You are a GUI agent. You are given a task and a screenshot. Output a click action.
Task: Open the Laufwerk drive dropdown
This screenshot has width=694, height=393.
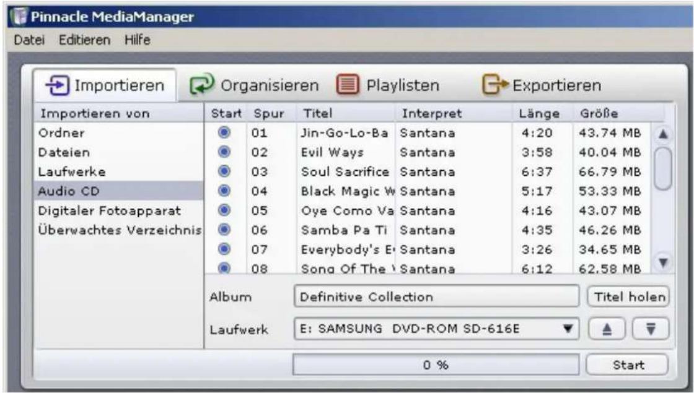[568, 329]
